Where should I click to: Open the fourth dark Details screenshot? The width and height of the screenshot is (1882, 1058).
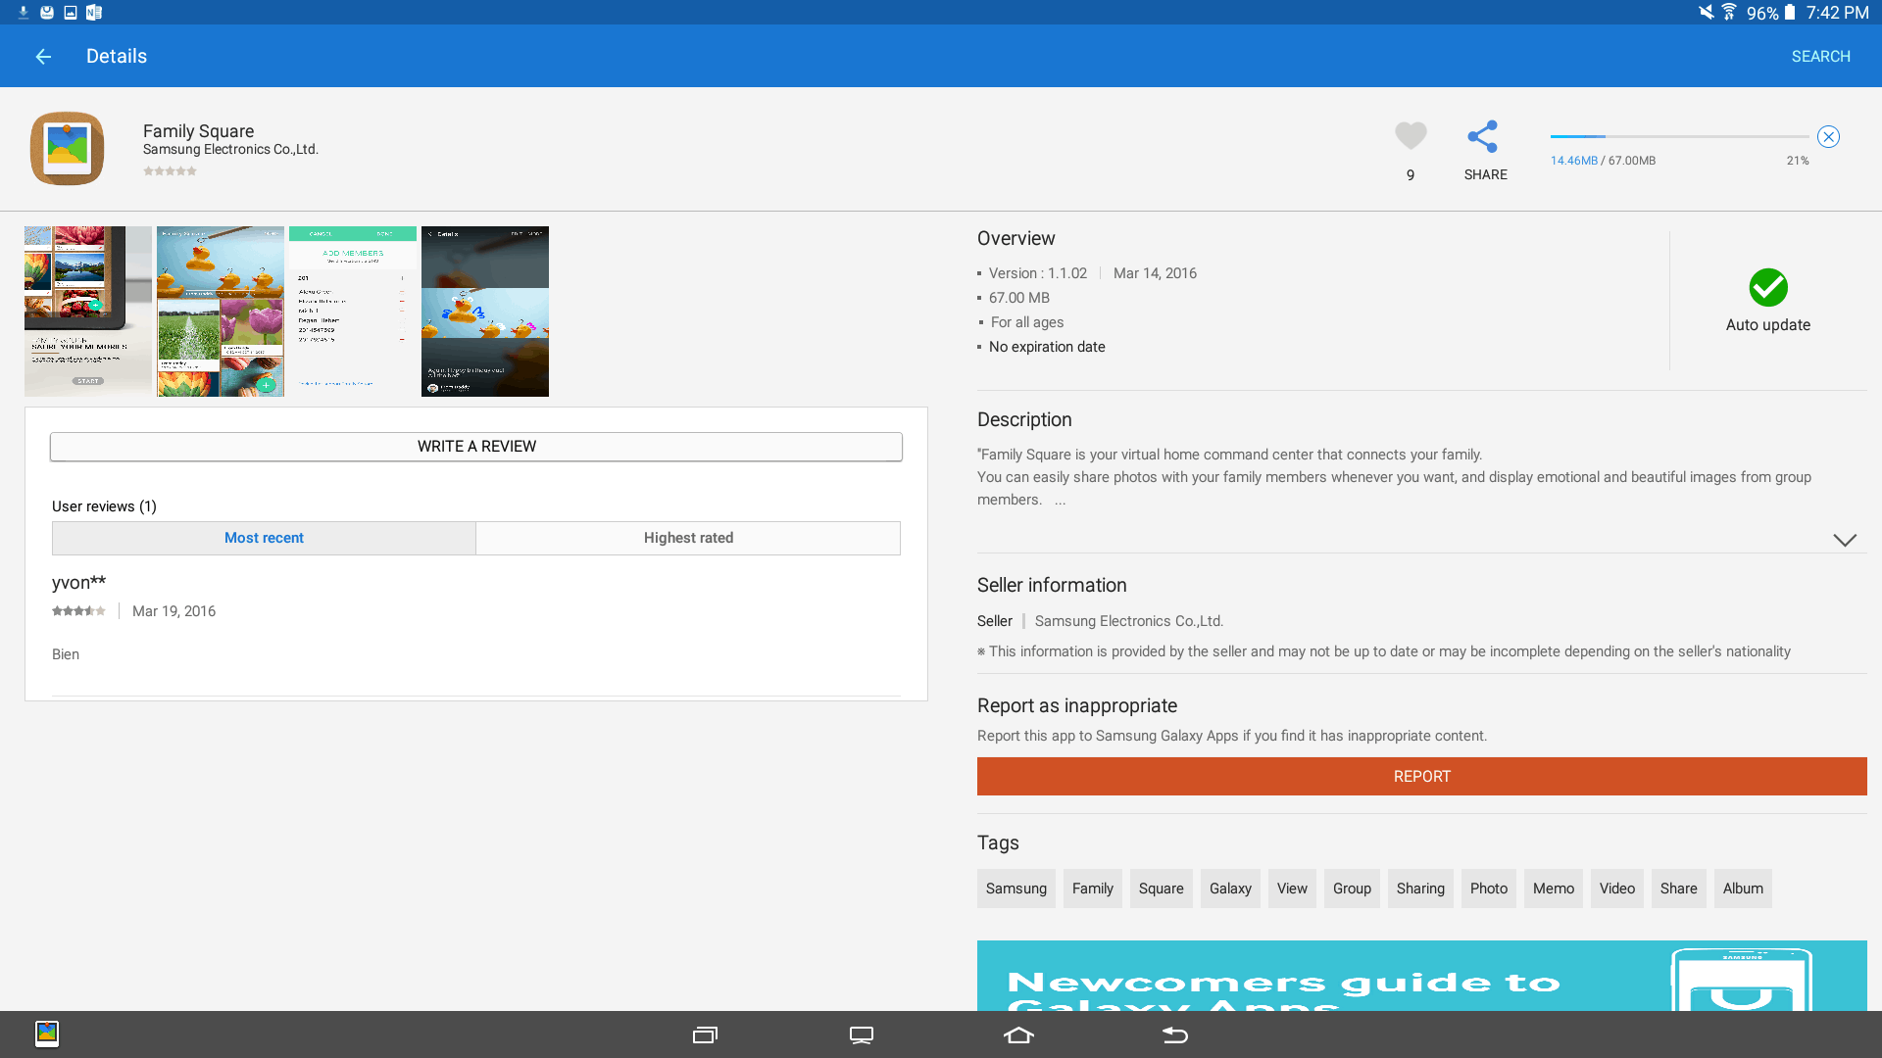485,312
